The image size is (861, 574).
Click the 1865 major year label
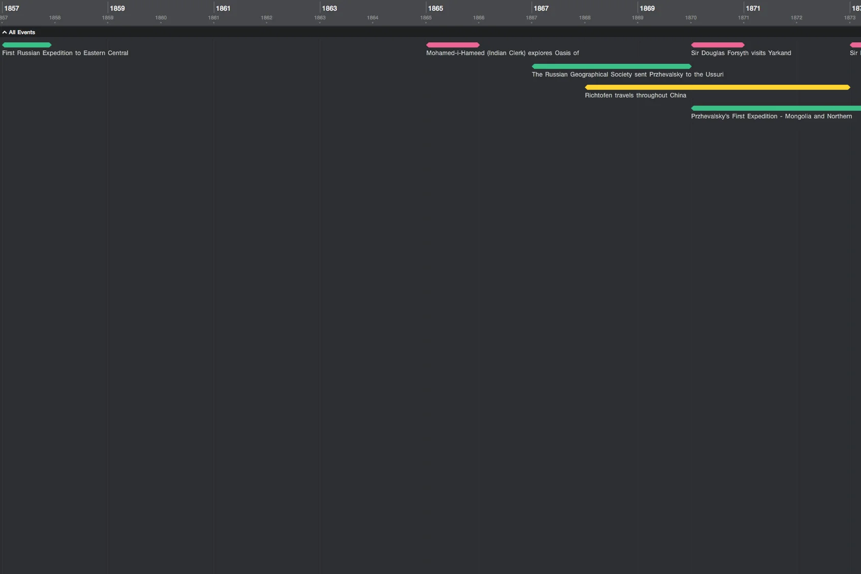coord(435,8)
